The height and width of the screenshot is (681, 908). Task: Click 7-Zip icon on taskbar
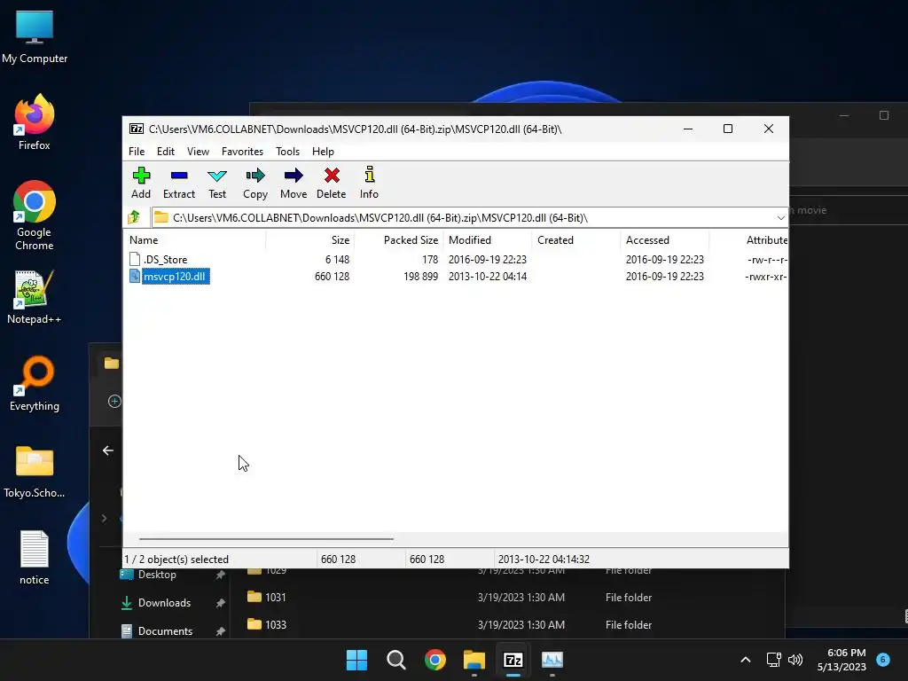[513, 660]
